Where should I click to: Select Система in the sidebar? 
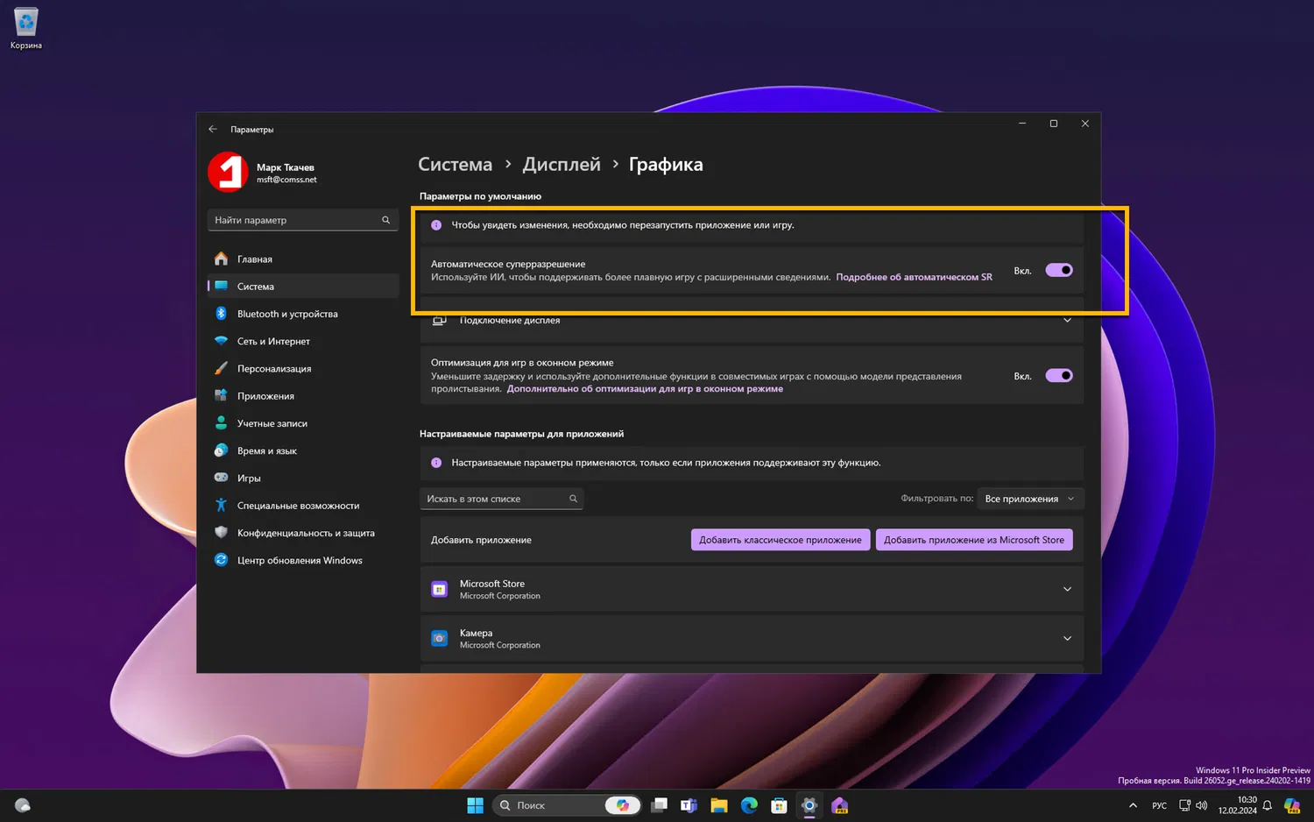[303, 286]
